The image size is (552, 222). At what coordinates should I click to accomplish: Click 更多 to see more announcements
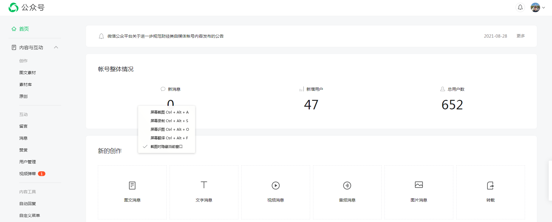click(521, 36)
